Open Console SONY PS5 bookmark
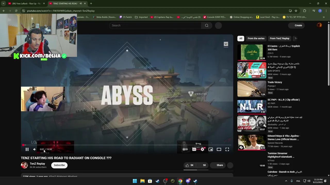Screen dimensions: 330x185 coord(214,17)
